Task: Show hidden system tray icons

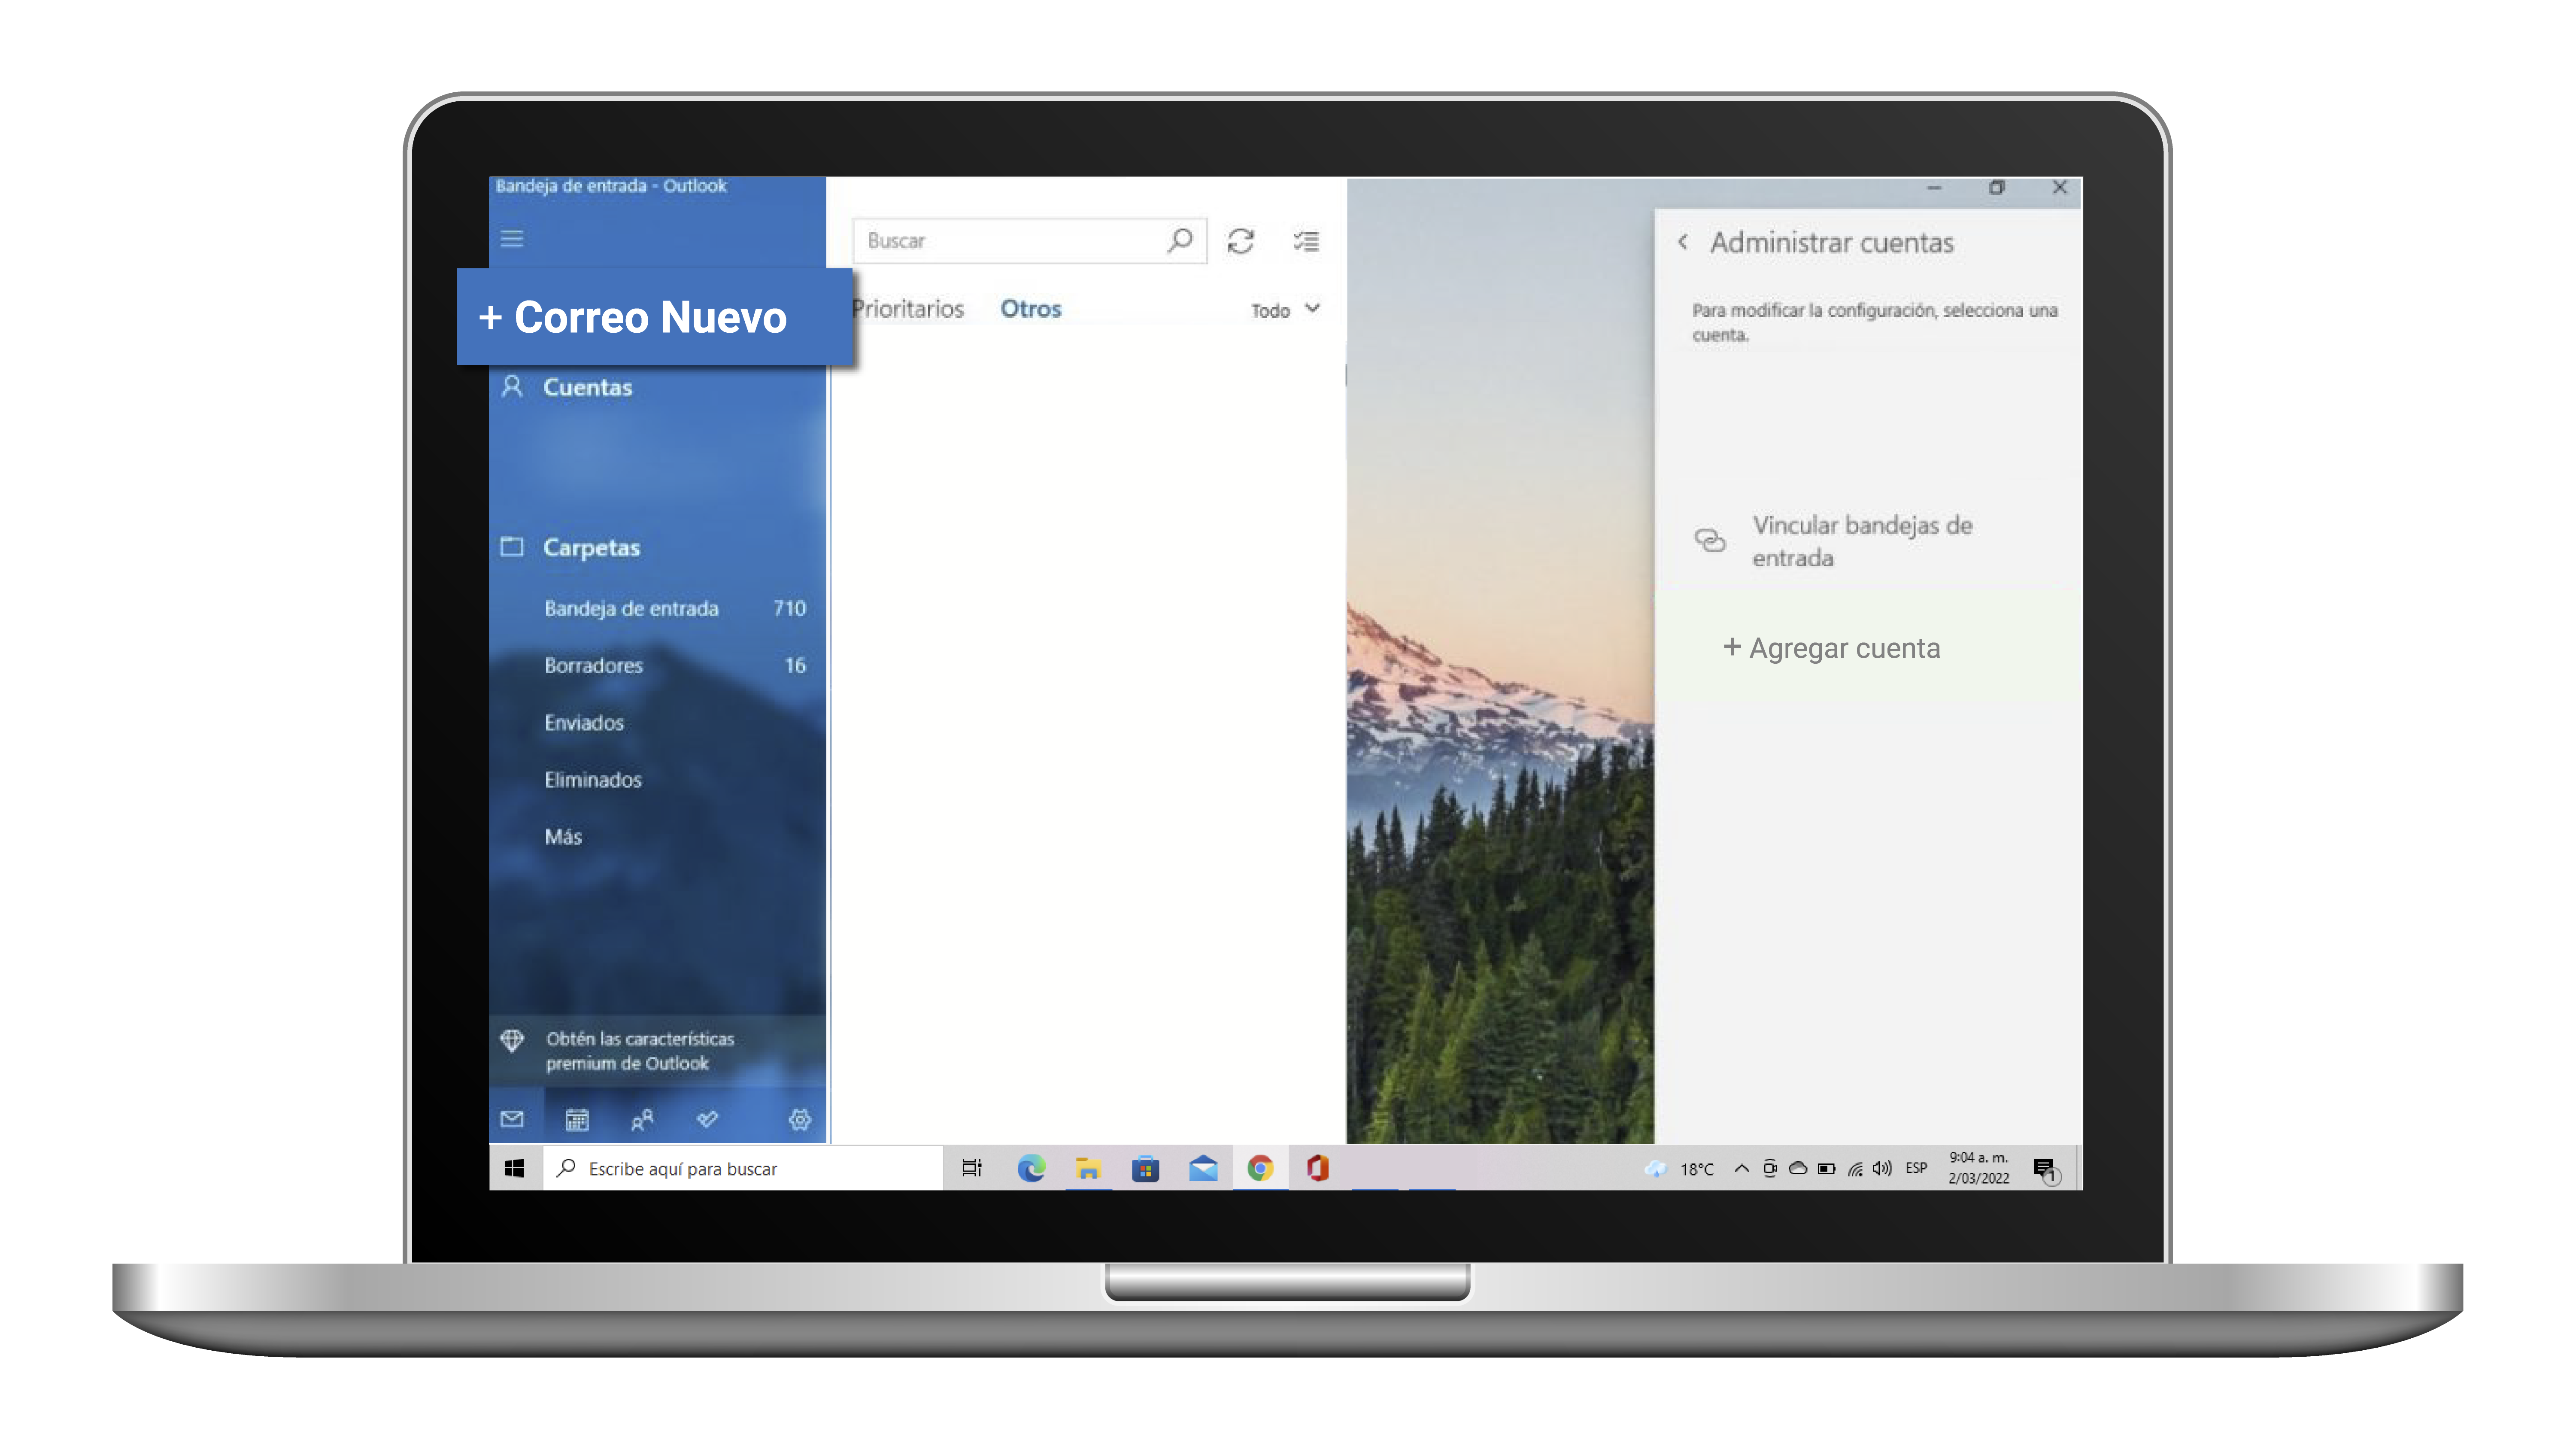Action: coord(1742,1168)
